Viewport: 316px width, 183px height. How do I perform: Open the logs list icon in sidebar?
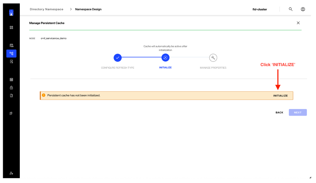[x=11, y=113]
